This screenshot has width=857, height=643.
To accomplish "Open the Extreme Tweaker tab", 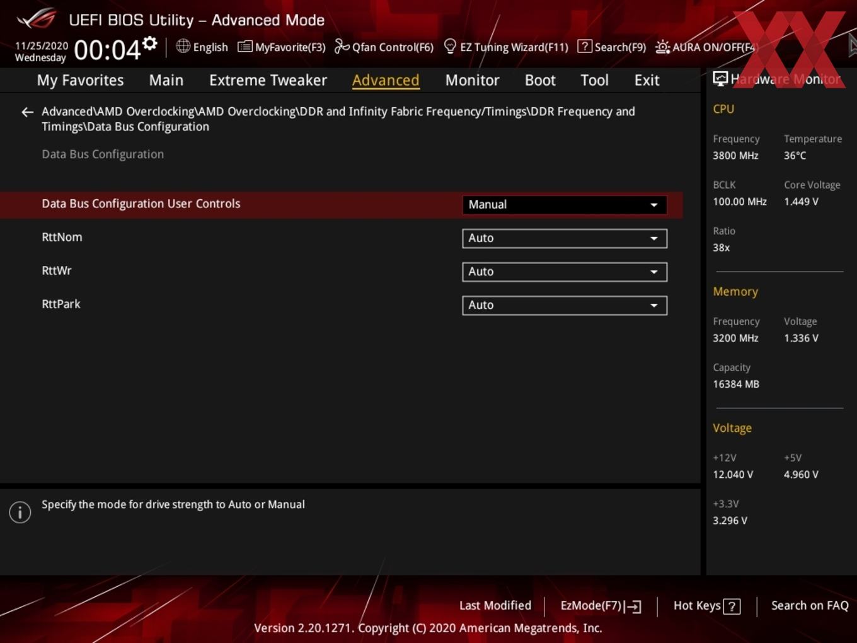I will [x=268, y=80].
